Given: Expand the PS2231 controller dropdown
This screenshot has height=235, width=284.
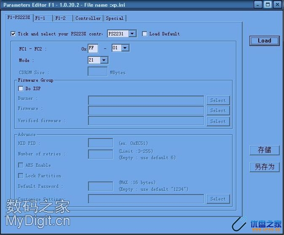Looking at the screenshot, I should [x=132, y=34].
